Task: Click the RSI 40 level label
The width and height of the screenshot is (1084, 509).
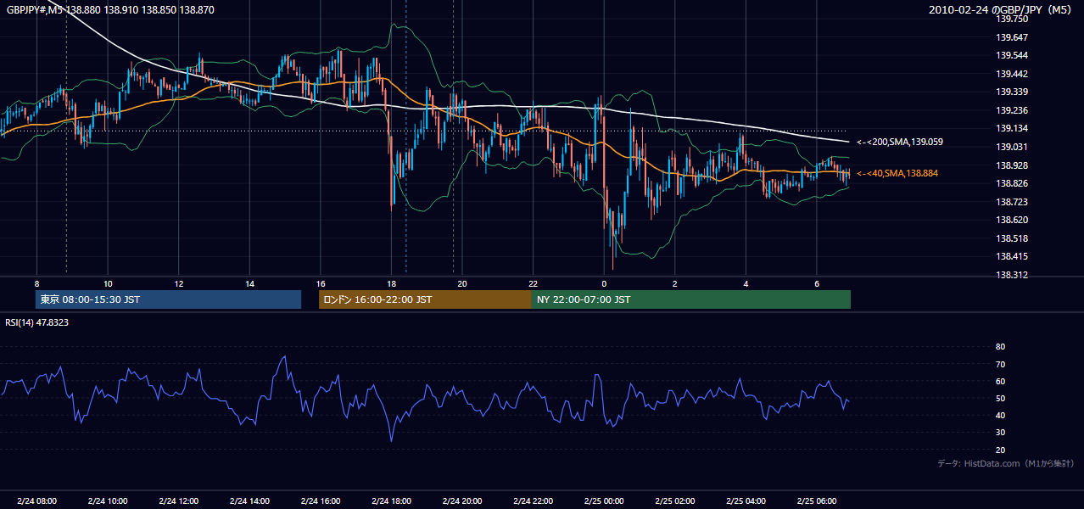Action: (1001, 415)
